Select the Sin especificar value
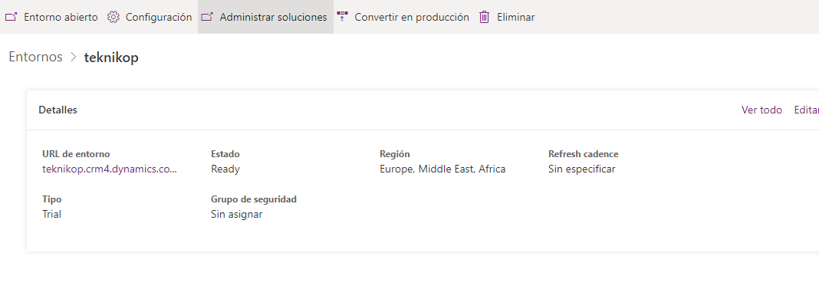This screenshot has height=299, width=819. point(582,169)
